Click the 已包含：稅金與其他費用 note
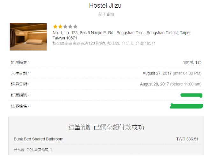 click(33, 150)
